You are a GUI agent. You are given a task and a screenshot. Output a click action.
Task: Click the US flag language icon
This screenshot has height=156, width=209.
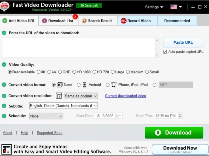(x=173, y=7)
